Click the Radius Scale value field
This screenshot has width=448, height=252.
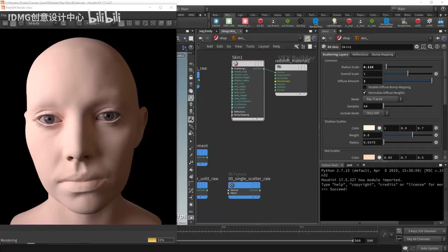pyautogui.click(x=372, y=67)
